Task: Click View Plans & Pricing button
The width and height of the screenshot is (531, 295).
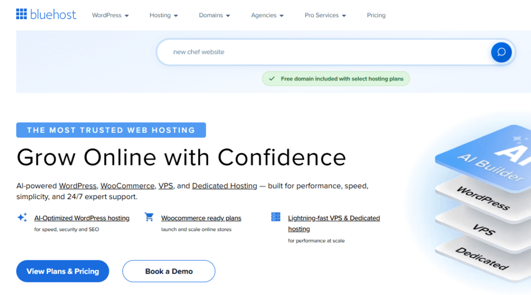Action: [x=63, y=271]
